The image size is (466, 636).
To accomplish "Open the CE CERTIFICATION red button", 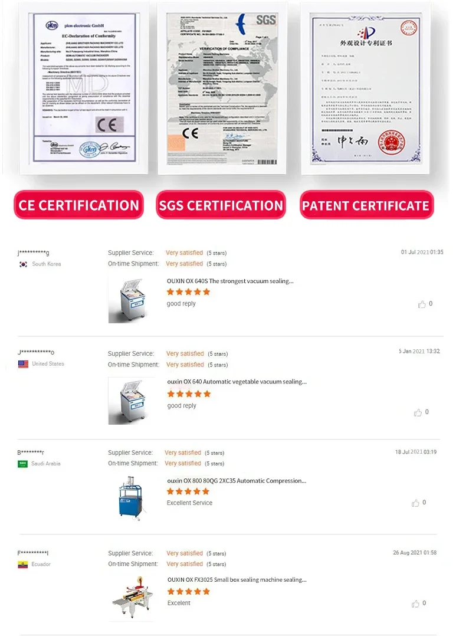I will coord(78,205).
